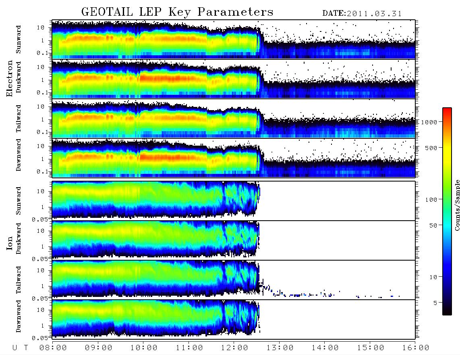Click the colorbar tick label 5
The height and width of the screenshot is (355, 460).
435,303
